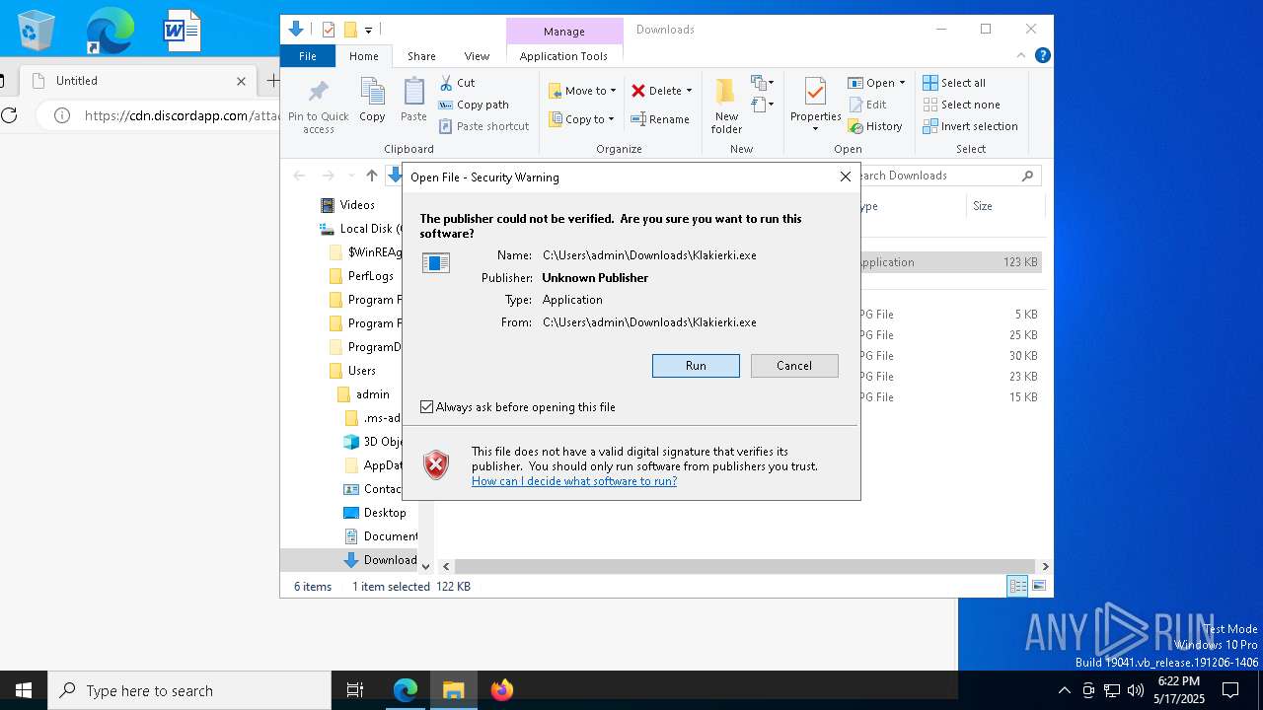Click Invert selection in the ribbon

pos(970,126)
